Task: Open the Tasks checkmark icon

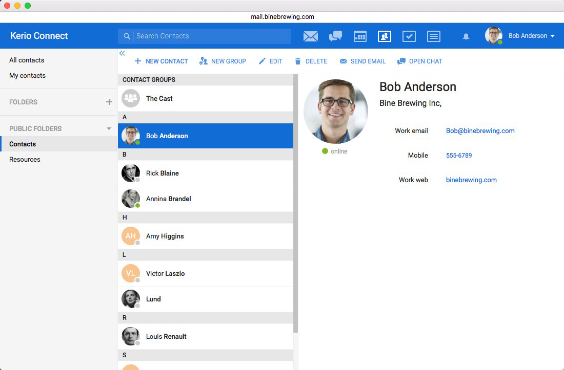Action: 409,36
